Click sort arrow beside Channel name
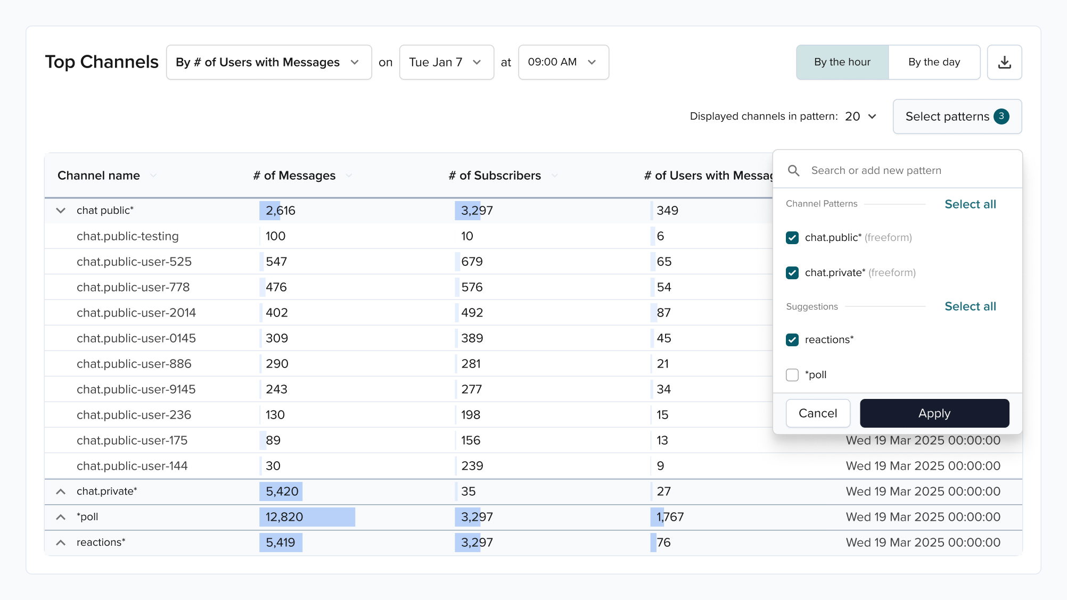 click(153, 176)
